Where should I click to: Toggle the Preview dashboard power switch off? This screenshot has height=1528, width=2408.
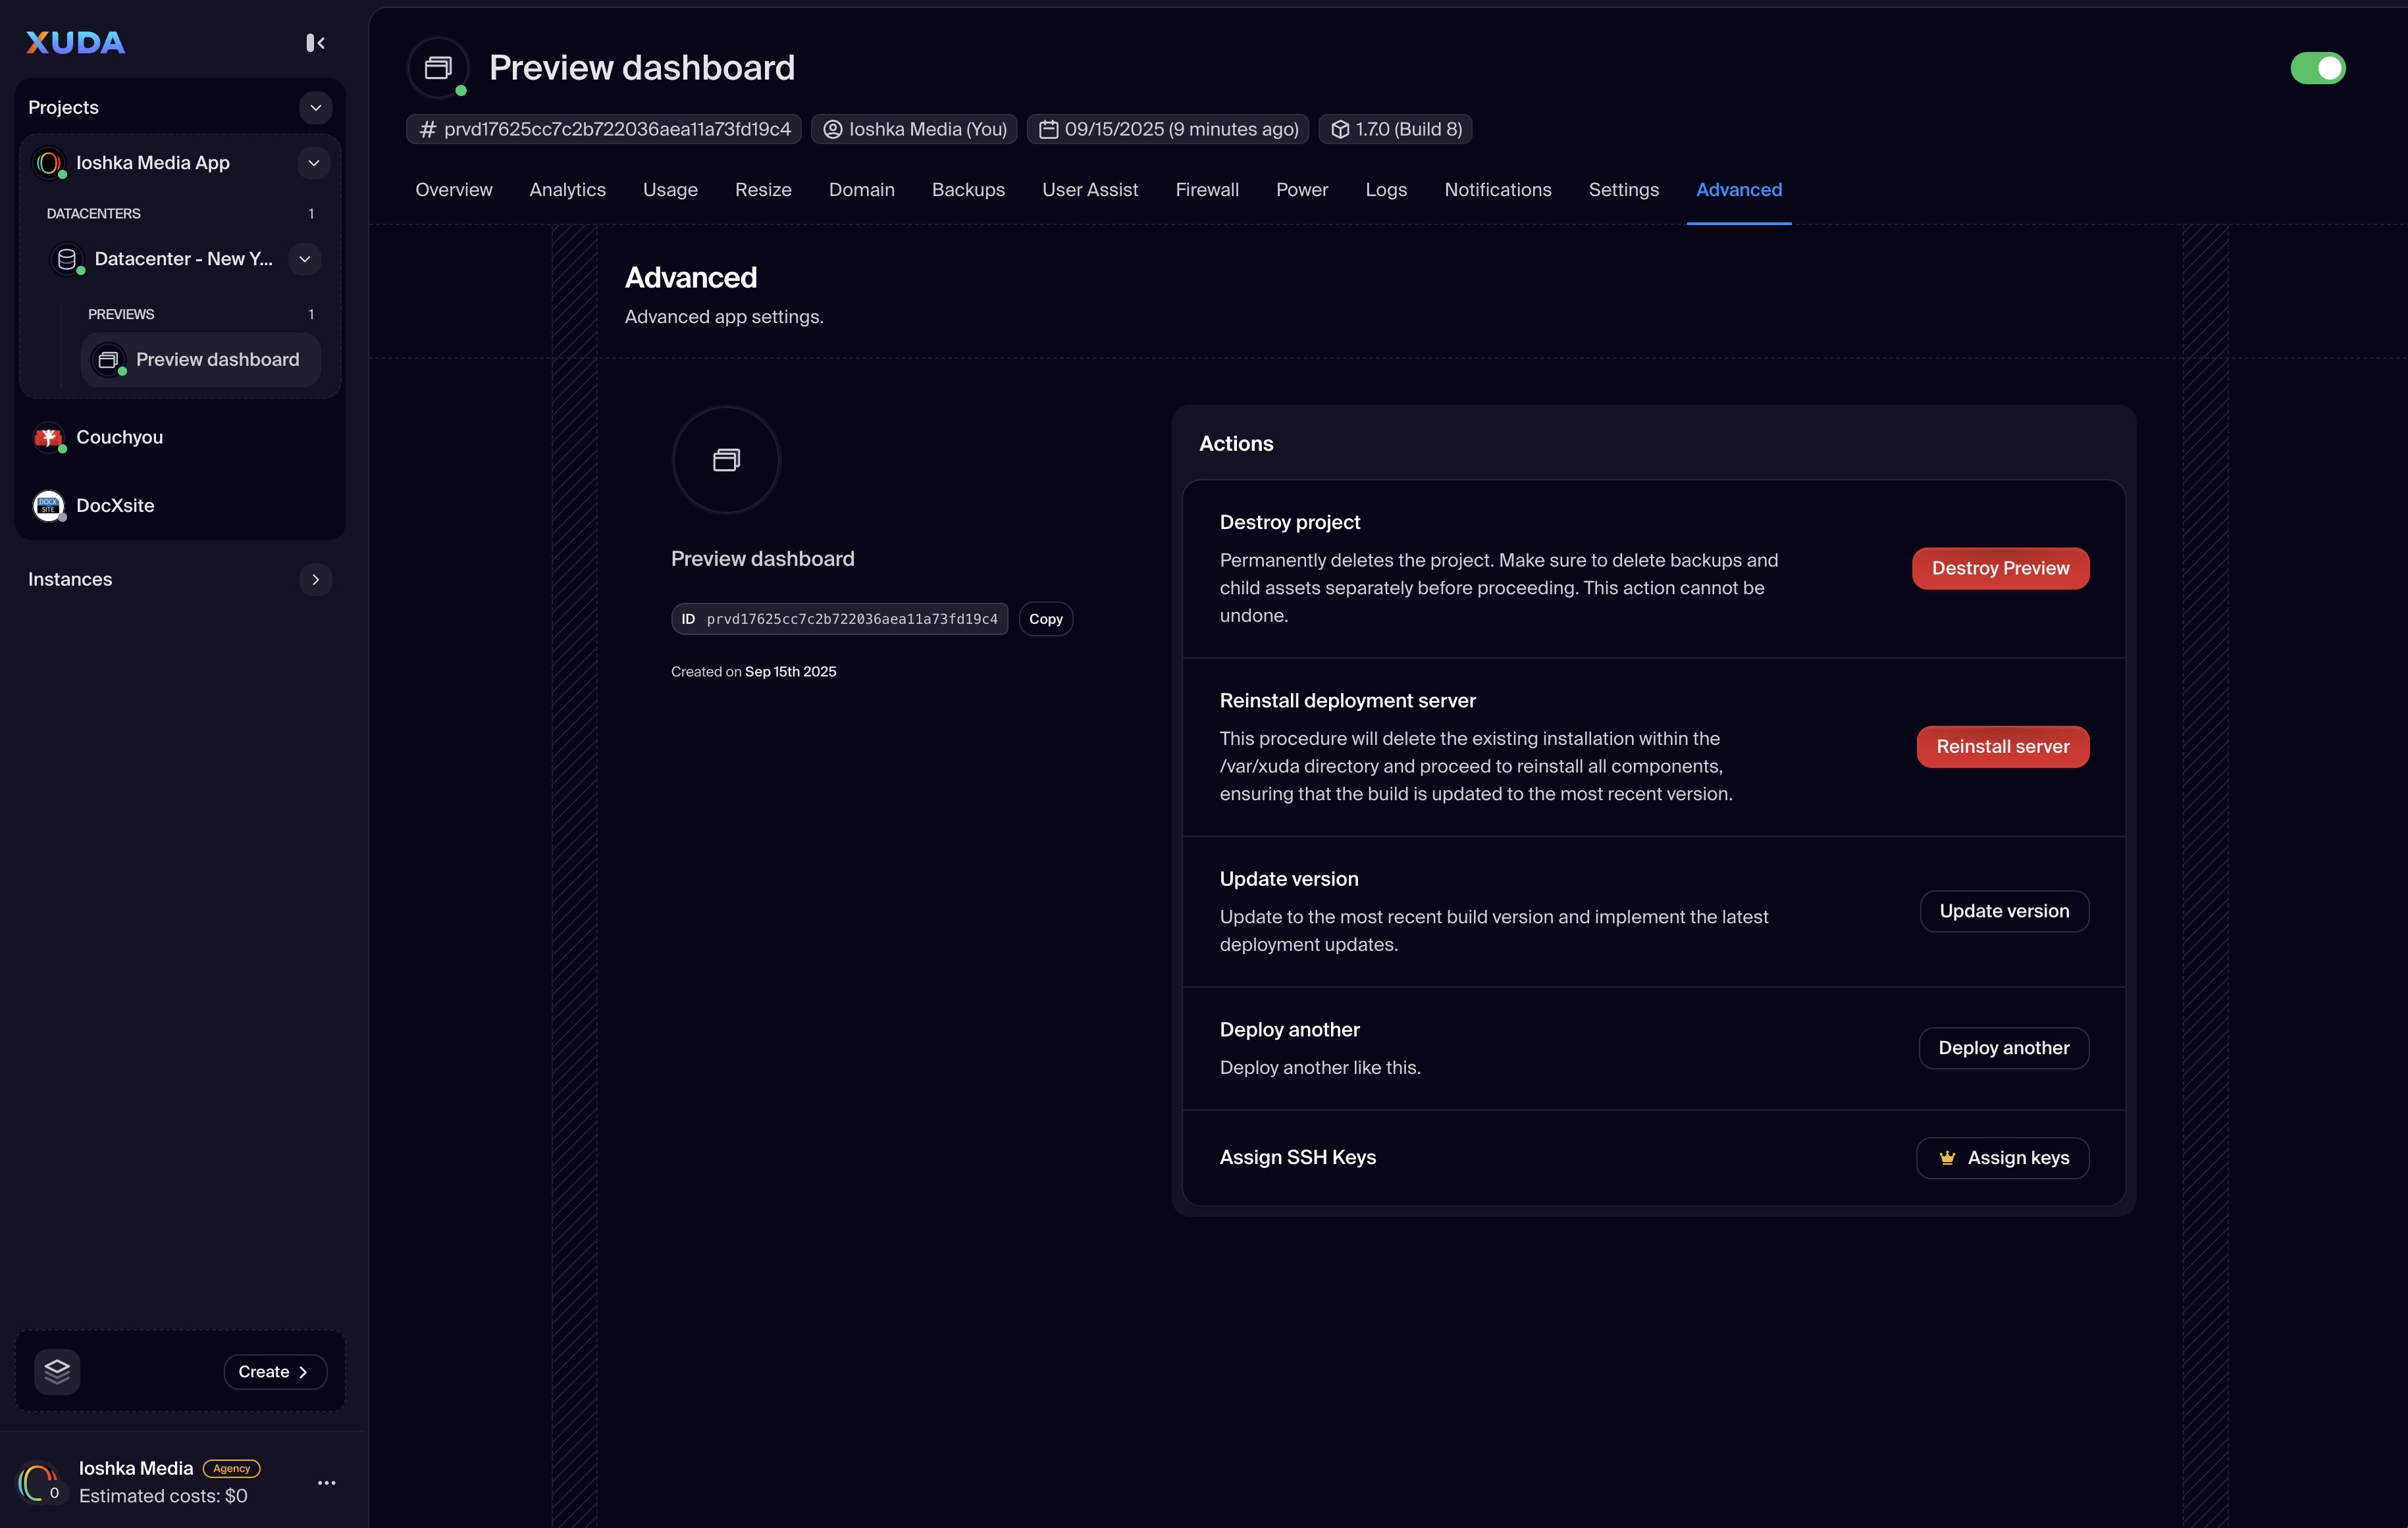(x=2317, y=68)
